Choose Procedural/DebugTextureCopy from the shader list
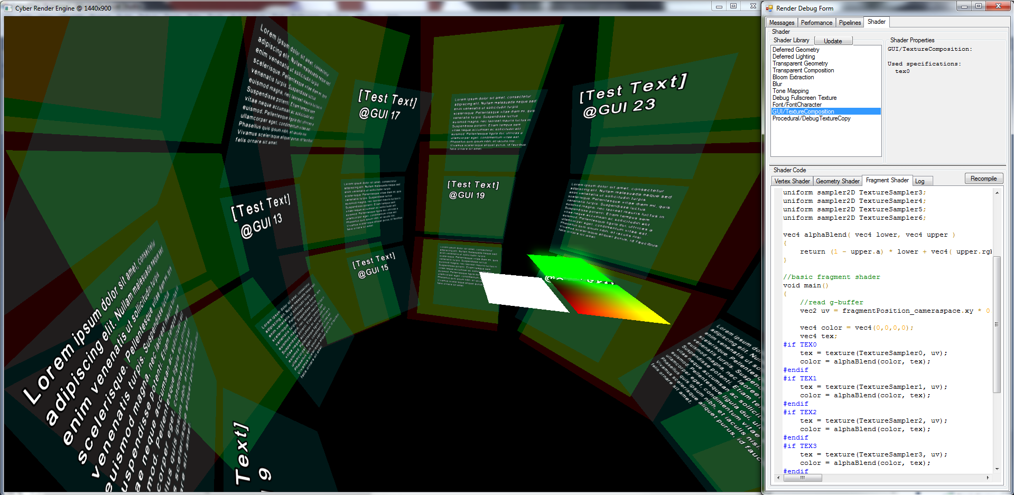This screenshot has height=495, width=1014. click(x=811, y=118)
